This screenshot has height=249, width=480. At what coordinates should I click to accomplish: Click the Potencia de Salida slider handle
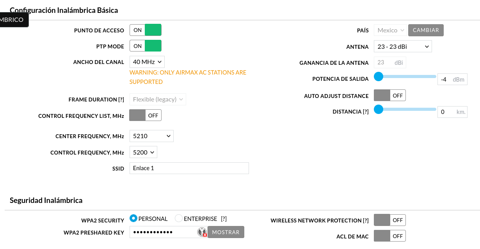click(378, 76)
